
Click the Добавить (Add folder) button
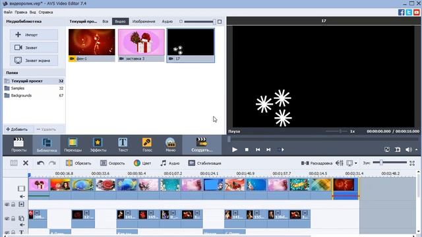tap(17, 129)
